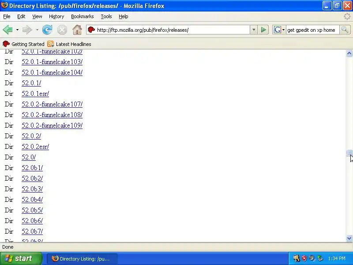The height and width of the screenshot is (265, 353).
Task: Open the Google search engine selector
Action: (x=279, y=30)
